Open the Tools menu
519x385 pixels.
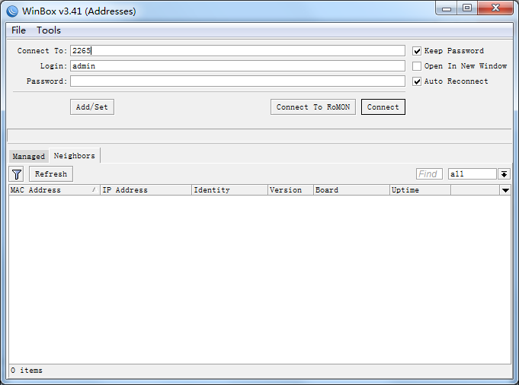pos(49,30)
